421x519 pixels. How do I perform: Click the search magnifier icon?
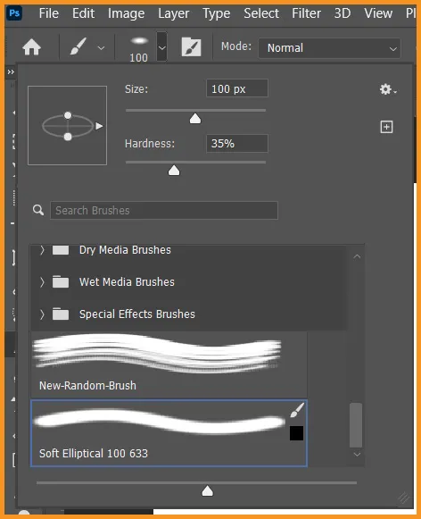click(38, 210)
